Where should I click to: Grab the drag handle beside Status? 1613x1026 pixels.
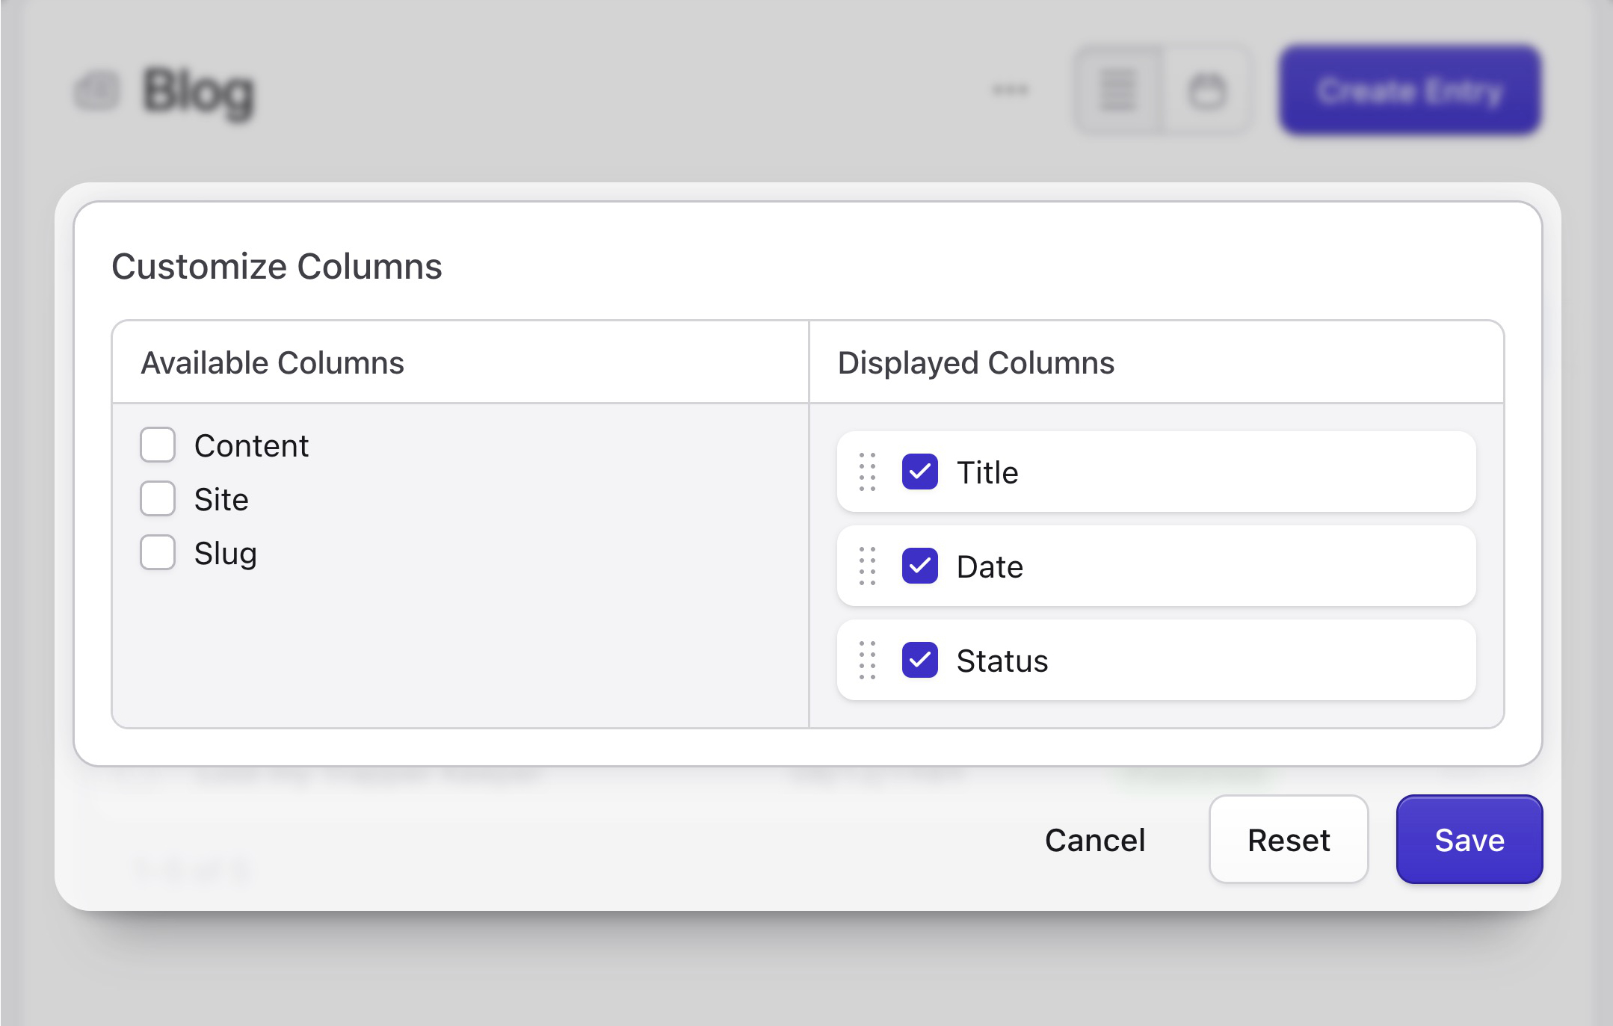[x=867, y=661]
